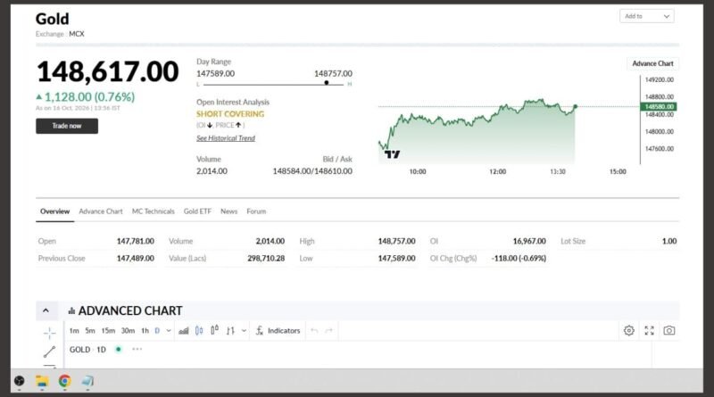Set chart interval to 1h
This screenshot has height=397, width=714.
(x=145, y=330)
